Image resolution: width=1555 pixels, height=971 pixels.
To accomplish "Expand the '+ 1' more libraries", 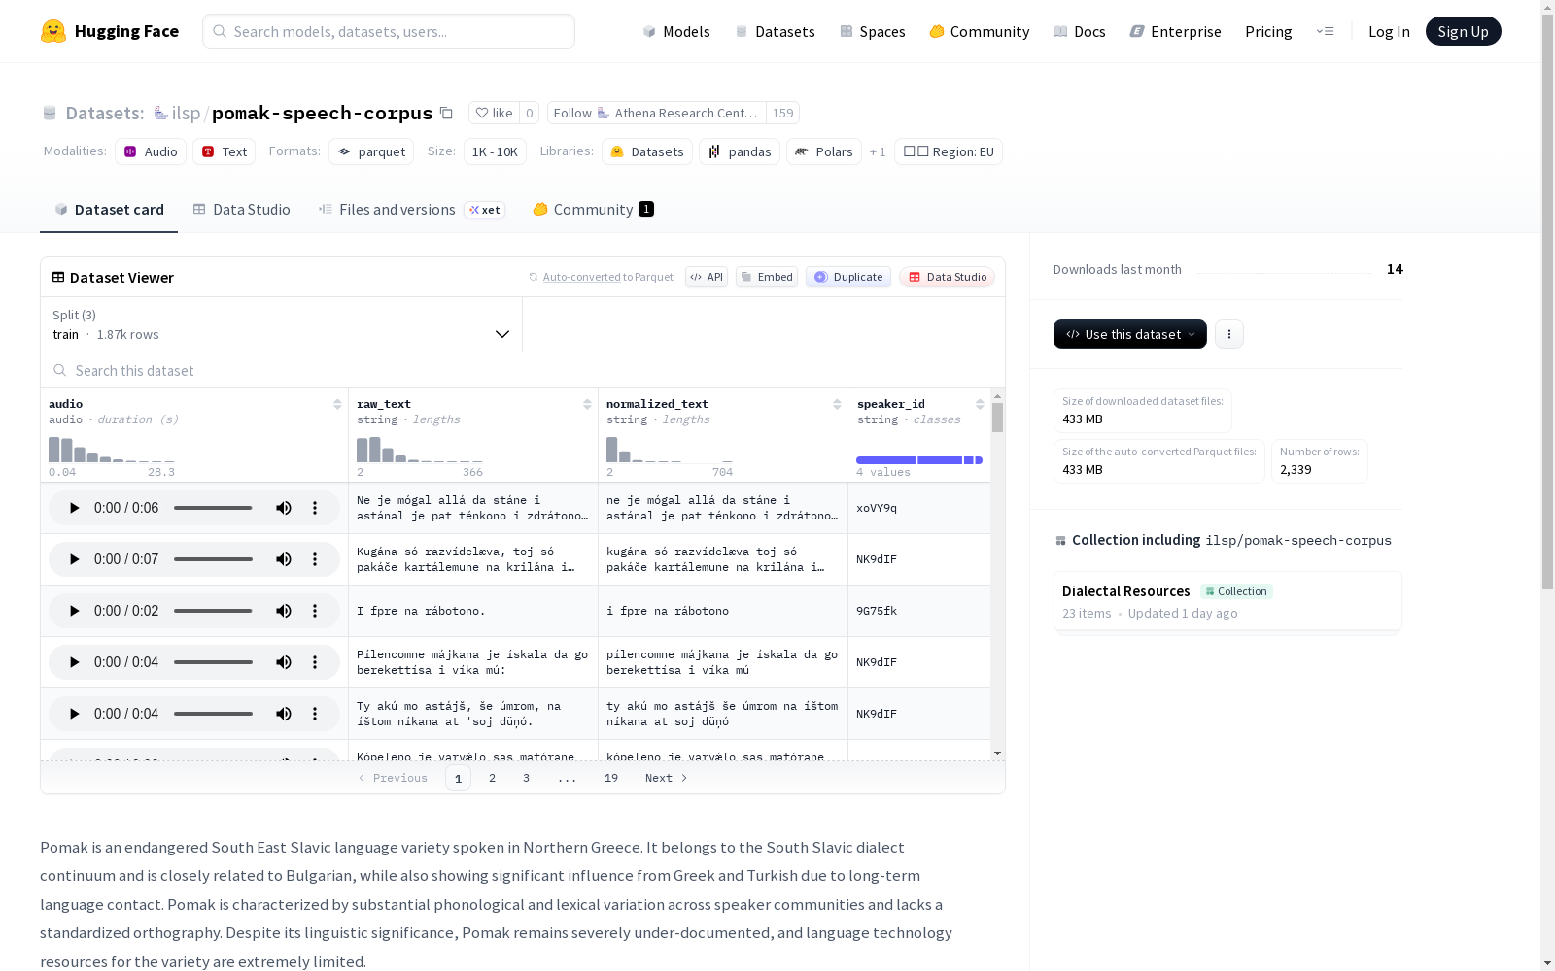I will [x=878, y=151].
